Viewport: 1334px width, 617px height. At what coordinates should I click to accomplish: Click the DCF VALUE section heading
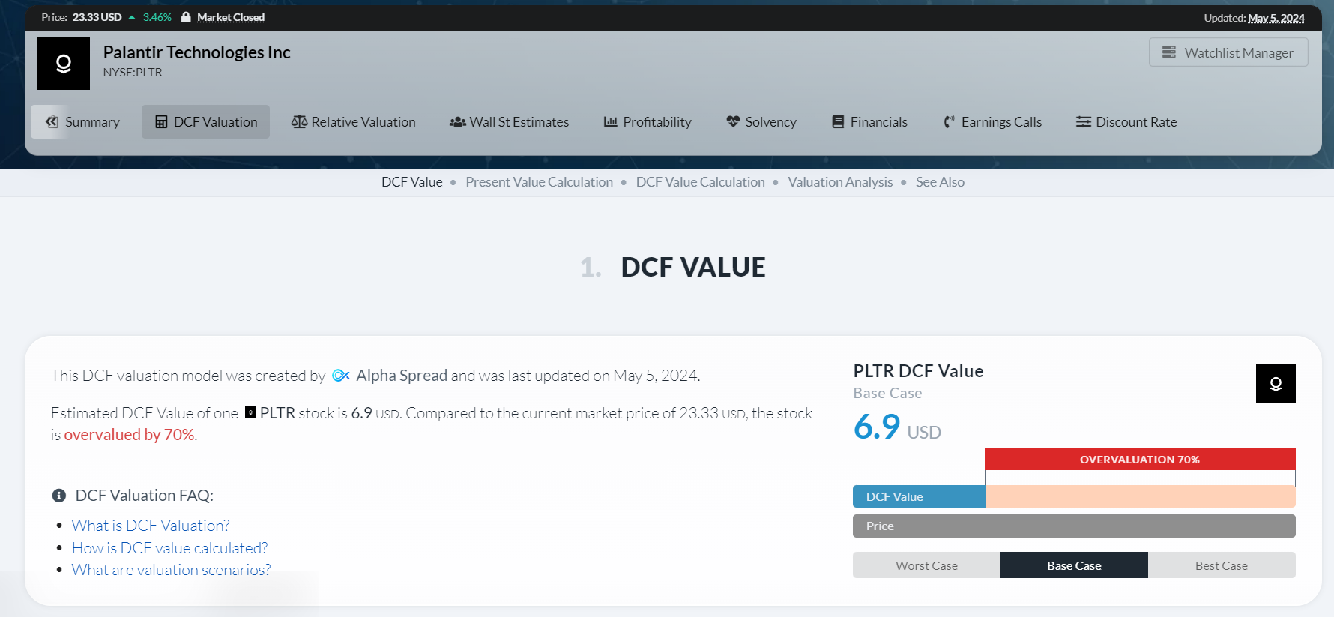pos(693,267)
